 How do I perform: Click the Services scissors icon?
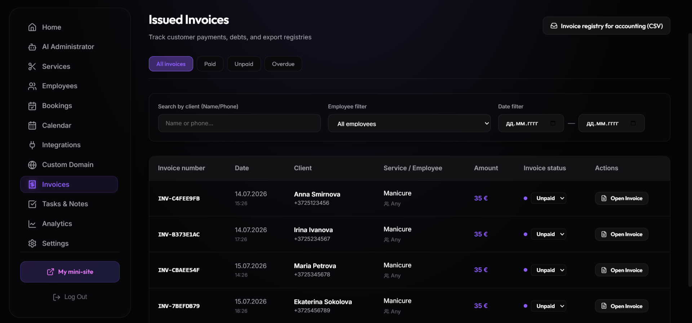click(x=32, y=67)
